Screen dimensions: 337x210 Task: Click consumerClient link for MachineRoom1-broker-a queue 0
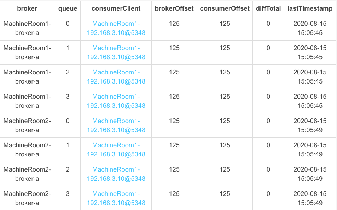tap(116, 28)
